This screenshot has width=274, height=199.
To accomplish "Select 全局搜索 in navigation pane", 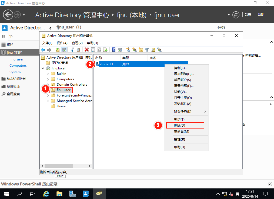I will tap(13, 94).
